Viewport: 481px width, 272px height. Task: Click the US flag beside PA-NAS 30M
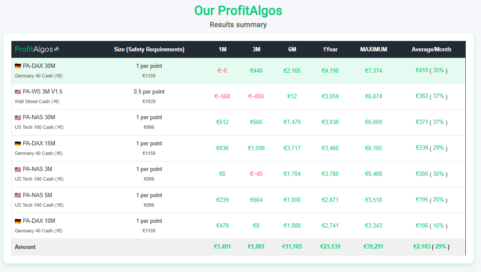[18, 118]
